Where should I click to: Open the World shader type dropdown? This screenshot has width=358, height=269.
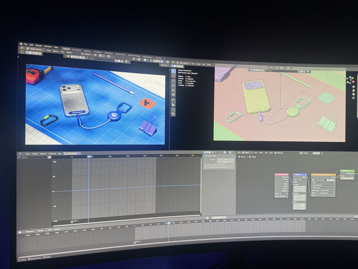click(247, 153)
